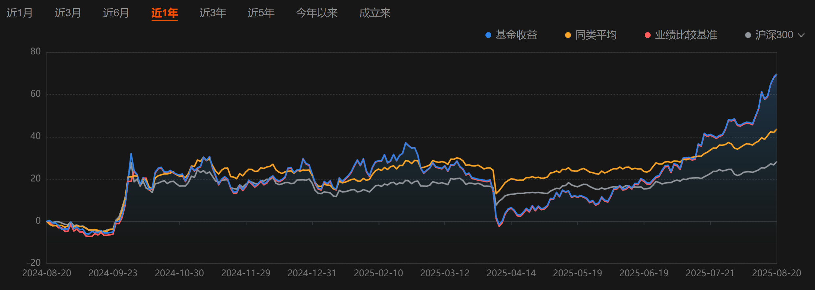The height and width of the screenshot is (290, 815).
Task: Click the -20 y-axis value label
Action: point(34,262)
